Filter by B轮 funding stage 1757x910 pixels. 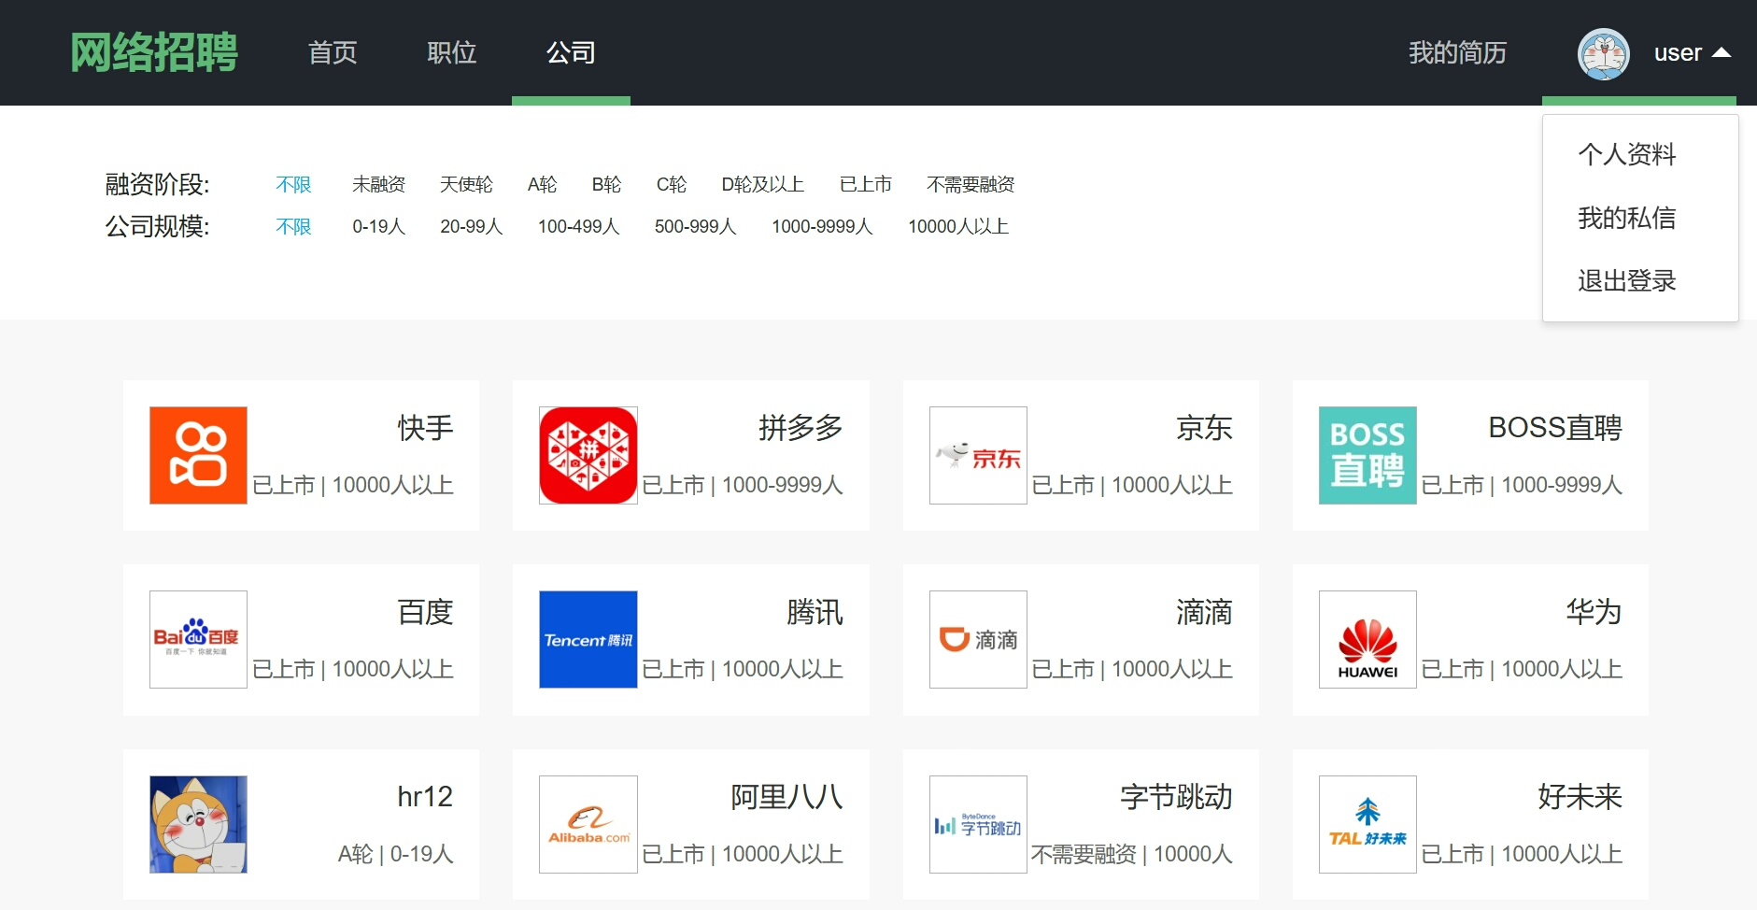point(606,185)
